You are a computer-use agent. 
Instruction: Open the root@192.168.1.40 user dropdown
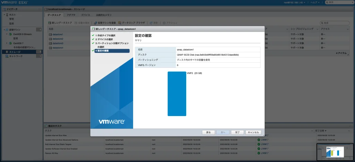click(x=295, y=2)
